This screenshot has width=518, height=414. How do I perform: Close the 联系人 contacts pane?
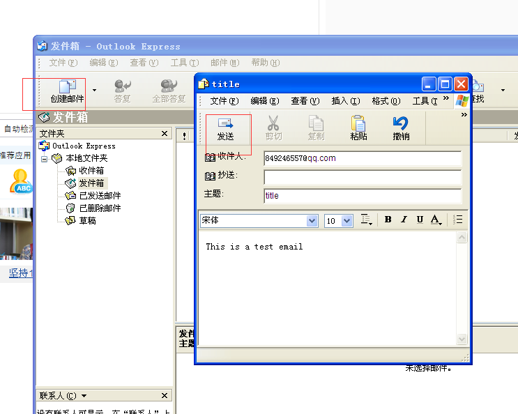[x=165, y=395]
